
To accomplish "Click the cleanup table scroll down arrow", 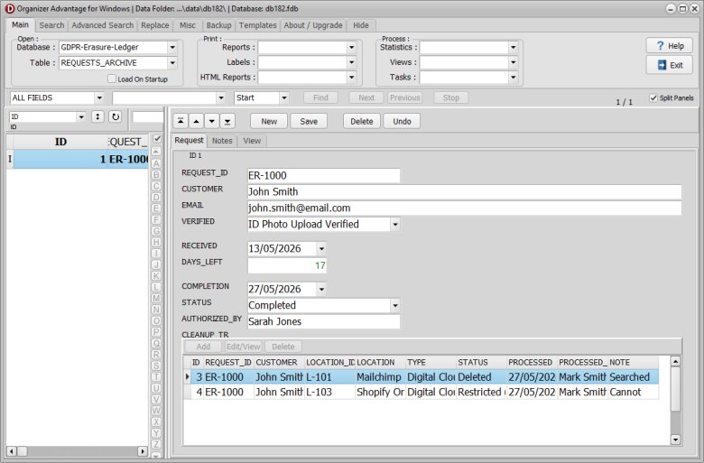I will pyautogui.click(x=675, y=440).
